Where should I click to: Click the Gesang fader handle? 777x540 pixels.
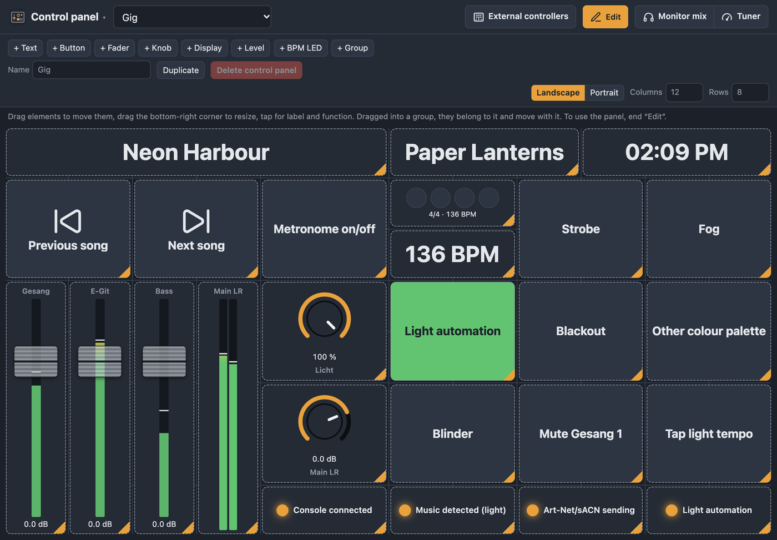click(36, 362)
